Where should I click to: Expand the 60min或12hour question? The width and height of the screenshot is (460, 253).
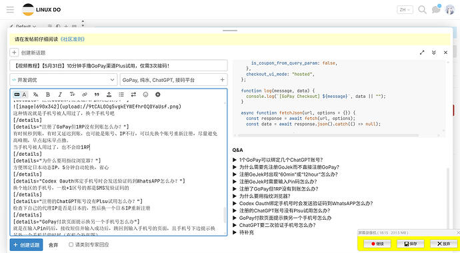(285, 174)
